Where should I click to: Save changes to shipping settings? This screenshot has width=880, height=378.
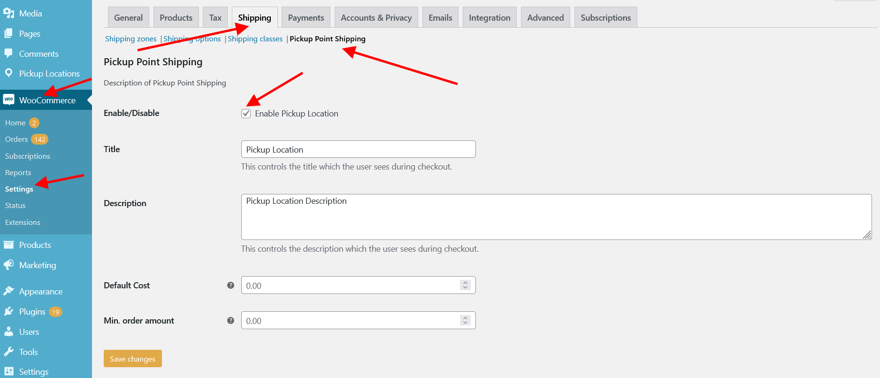click(132, 359)
